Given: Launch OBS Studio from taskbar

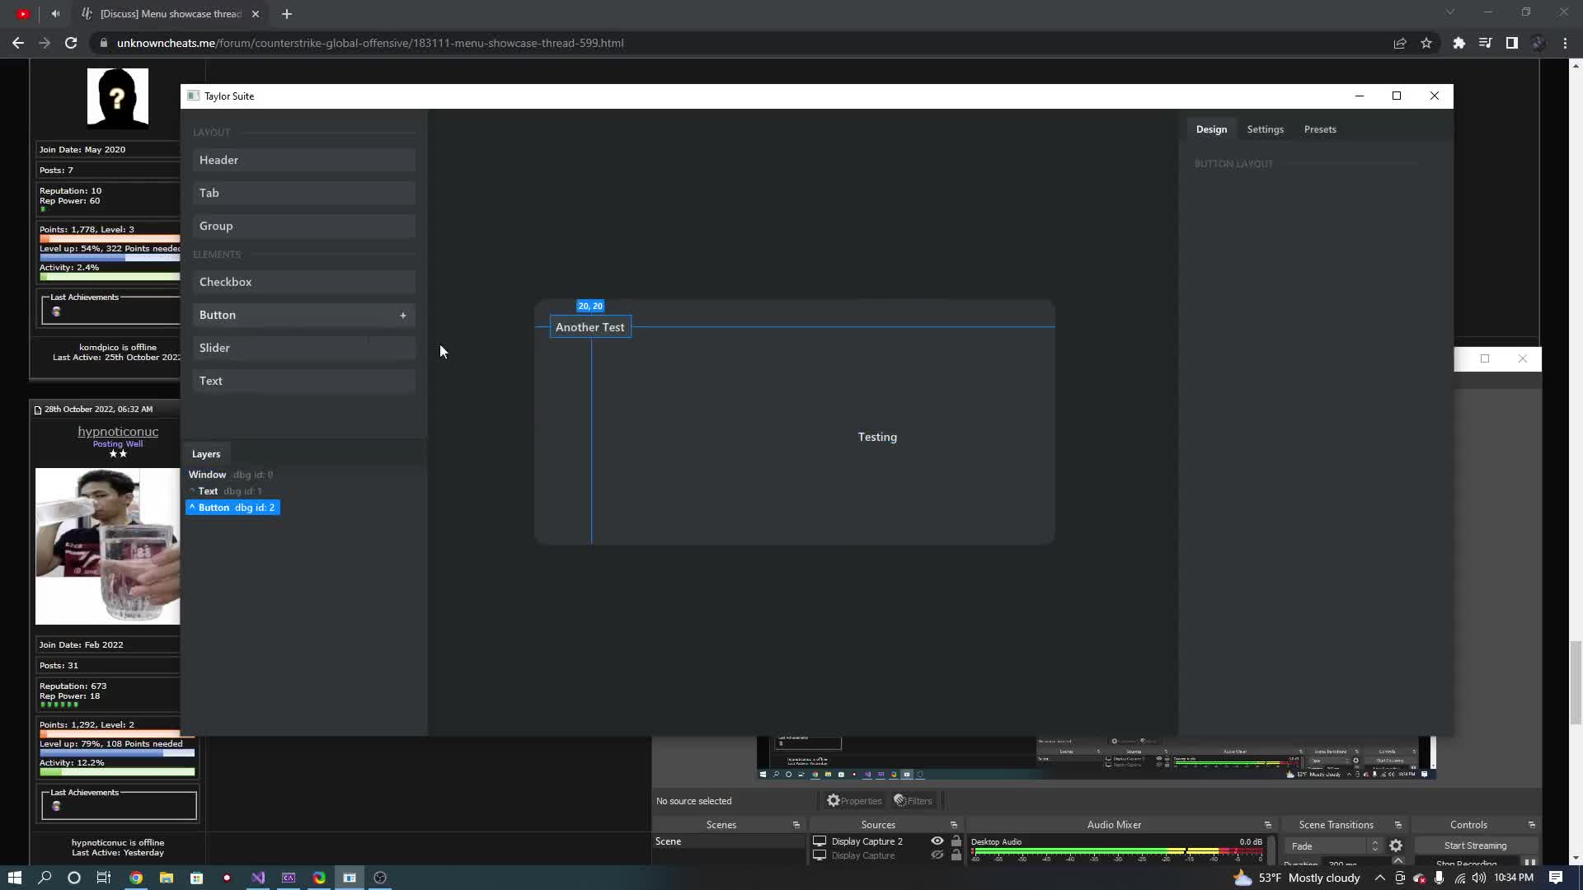Looking at the screenshot, I should point(380,878).
